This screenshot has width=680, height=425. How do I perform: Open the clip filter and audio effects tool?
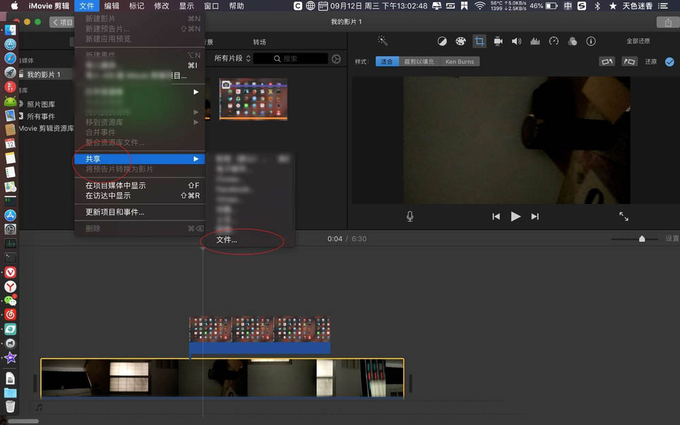573,41
